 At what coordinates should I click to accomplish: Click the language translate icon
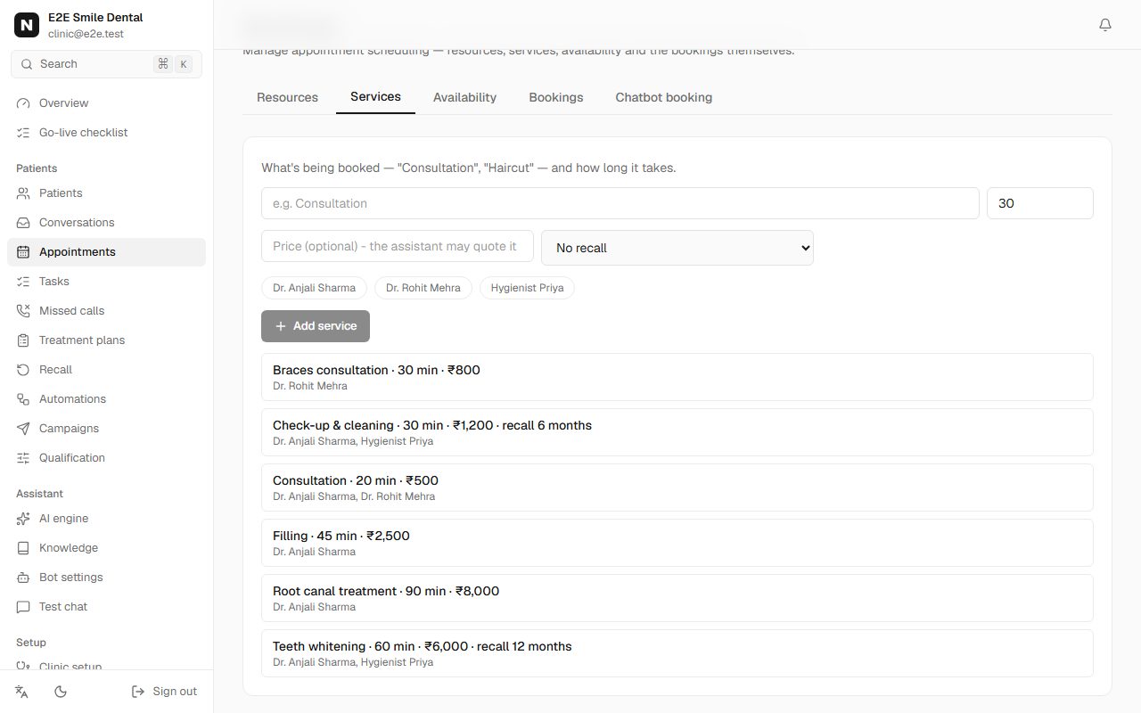(x=22, y=692)
